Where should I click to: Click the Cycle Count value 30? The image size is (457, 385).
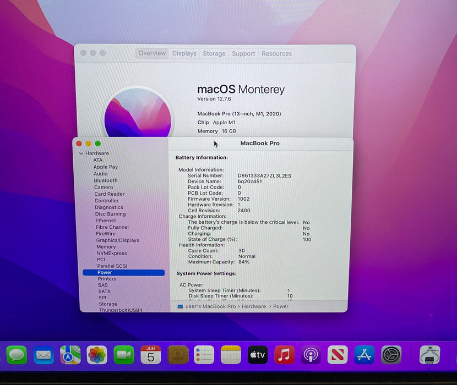242,250
